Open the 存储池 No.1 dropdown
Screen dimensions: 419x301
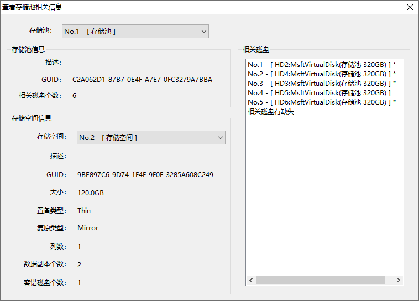(x=135, y=32)
